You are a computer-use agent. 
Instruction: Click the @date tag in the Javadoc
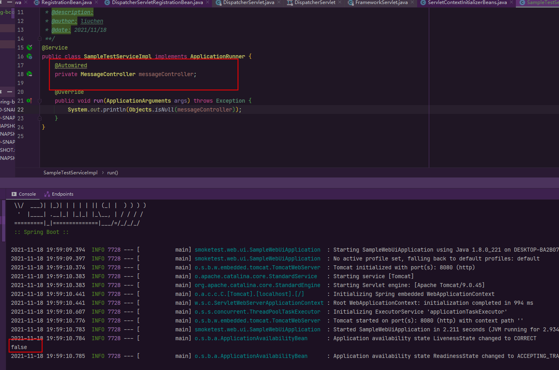click(61, 30)
